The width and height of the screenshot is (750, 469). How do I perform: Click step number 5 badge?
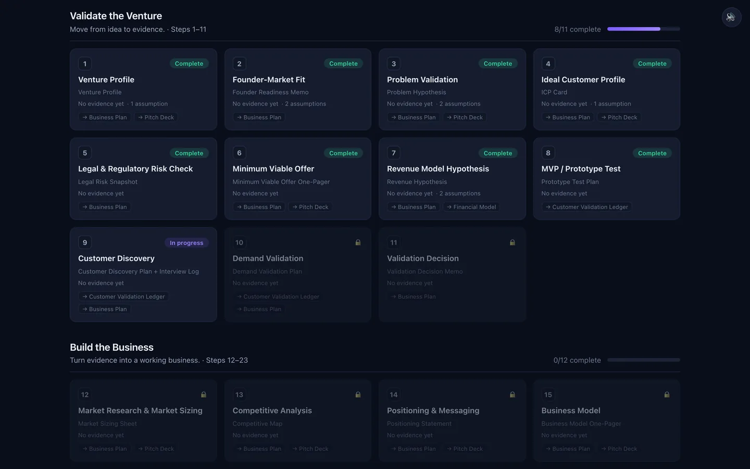[85, 153]
